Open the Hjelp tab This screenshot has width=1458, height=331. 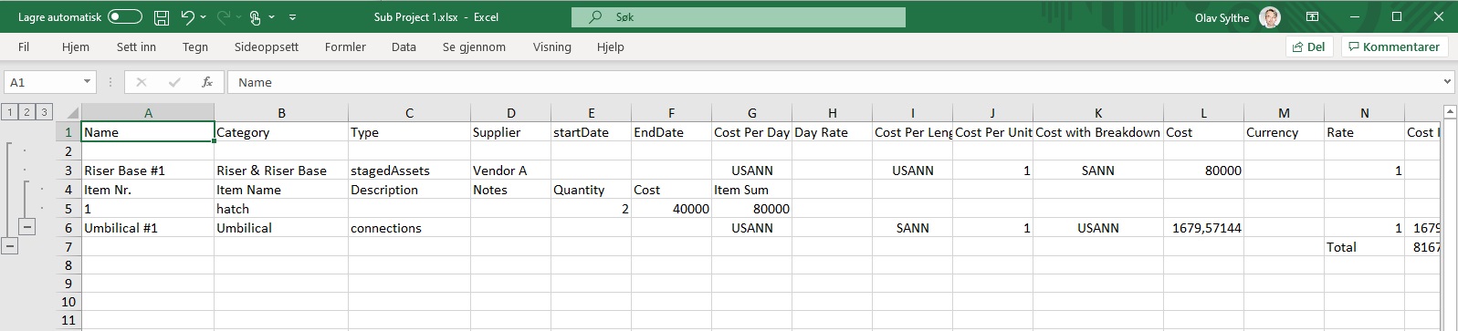[x=611, y=47]
